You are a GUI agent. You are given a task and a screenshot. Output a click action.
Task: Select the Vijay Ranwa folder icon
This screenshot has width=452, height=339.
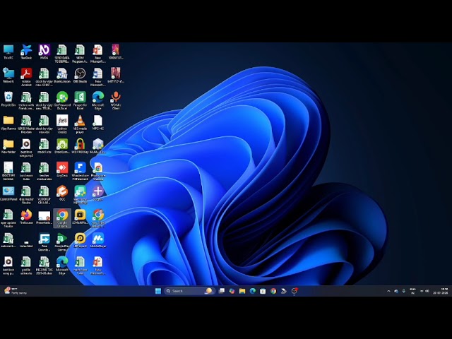(8, 122)
